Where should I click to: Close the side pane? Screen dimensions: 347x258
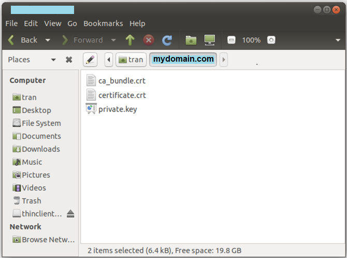tap(69, 60)
